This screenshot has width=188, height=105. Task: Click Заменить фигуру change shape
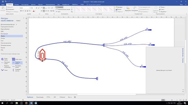(x=156, y=9)
